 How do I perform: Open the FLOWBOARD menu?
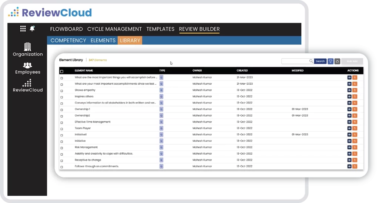(x=67, y=29)
